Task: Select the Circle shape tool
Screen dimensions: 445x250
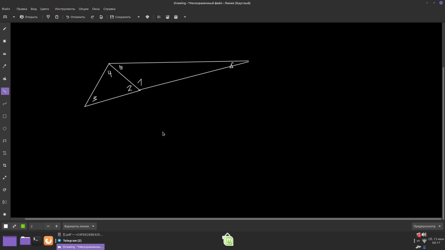Action: pyautogui.click(x=5, y=128)
